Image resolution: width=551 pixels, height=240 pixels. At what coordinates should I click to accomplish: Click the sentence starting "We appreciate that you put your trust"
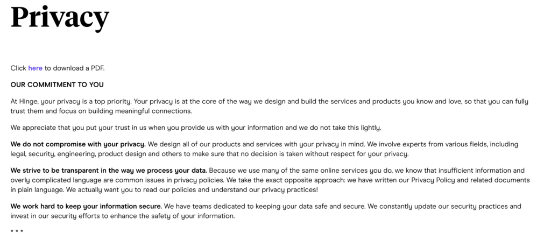point(196,128)
